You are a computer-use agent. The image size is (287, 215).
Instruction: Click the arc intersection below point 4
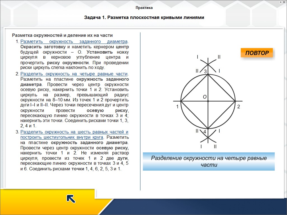(x=208, y=137)
